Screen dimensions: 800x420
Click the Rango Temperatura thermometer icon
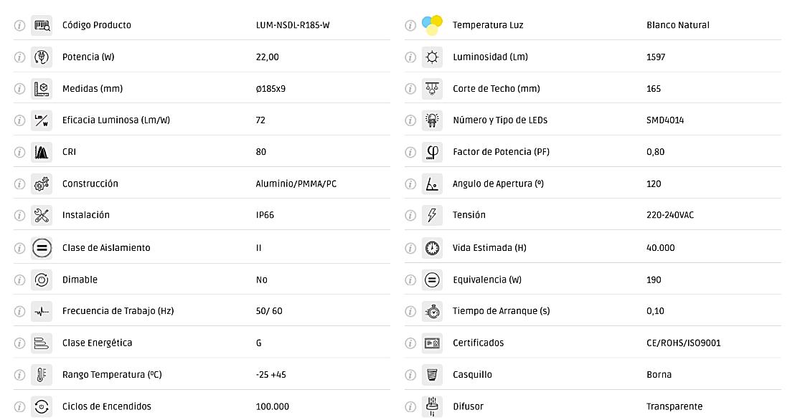42,375
